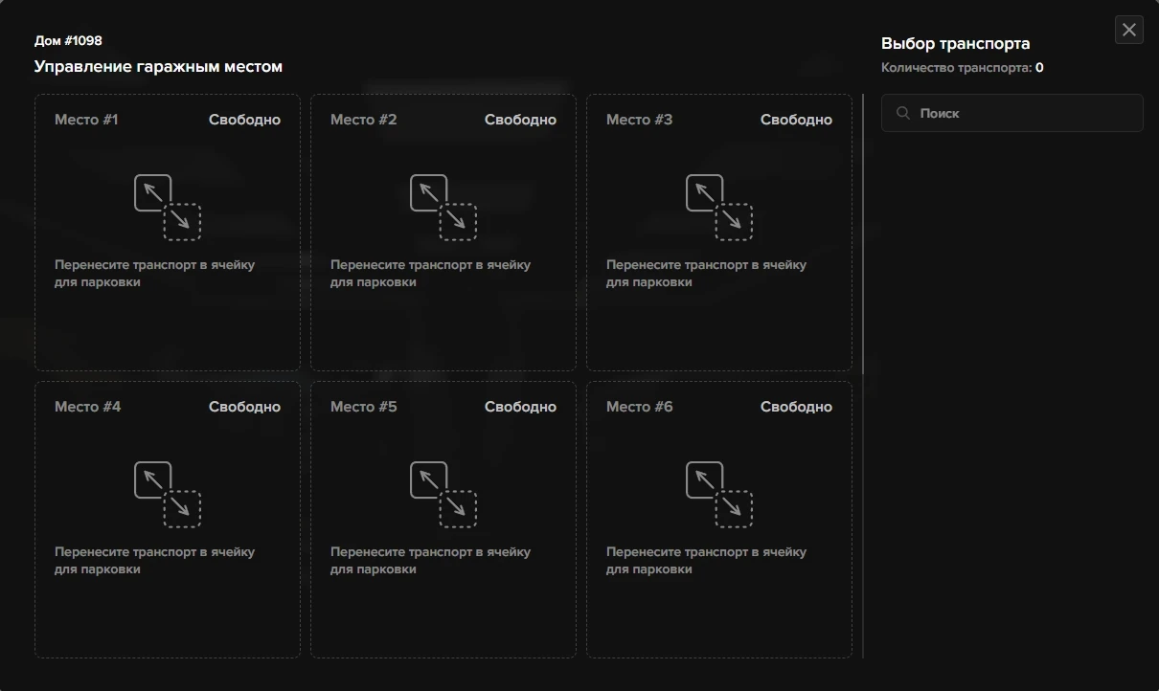This screenshot has height=691, width=1159.
Task: Click the magnifier icon in search field
Action: point(902,113)
